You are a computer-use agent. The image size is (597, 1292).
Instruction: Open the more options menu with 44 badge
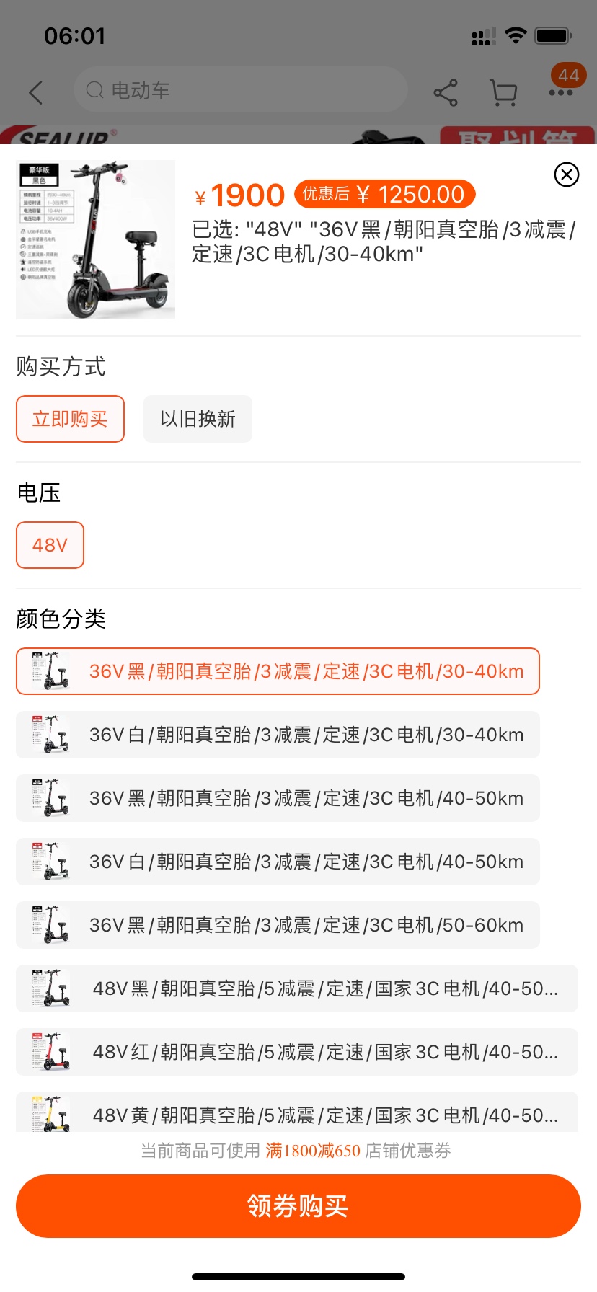pyautogui.click(x=561, y=91)
